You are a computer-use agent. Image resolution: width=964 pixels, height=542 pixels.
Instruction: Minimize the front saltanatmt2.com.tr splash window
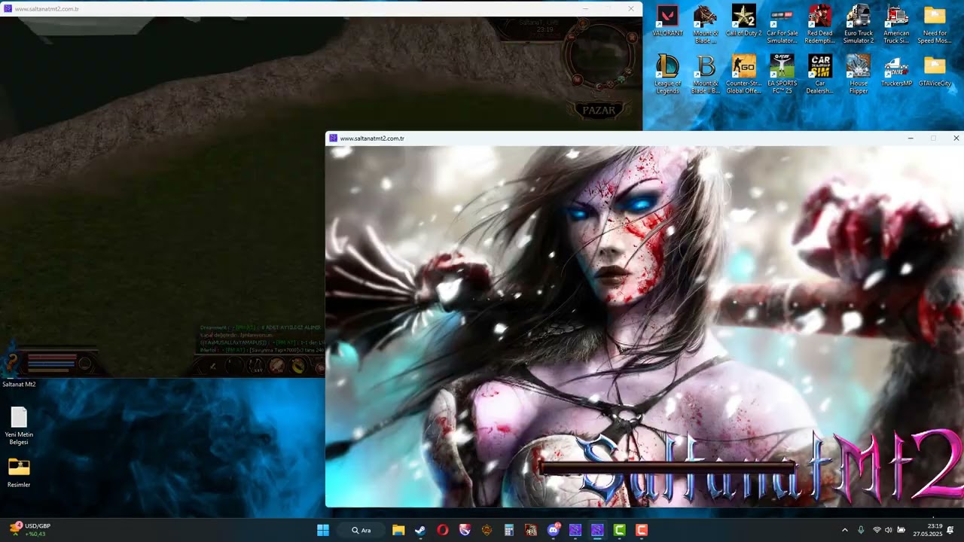coord(911,139)
